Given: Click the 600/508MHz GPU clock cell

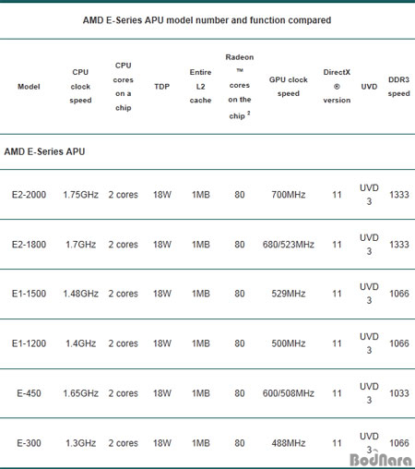Looking at the screenshot, I should 289,393.
